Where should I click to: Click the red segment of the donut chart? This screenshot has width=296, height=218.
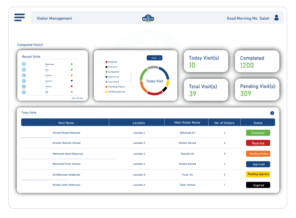tap(154, 93)
